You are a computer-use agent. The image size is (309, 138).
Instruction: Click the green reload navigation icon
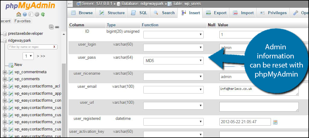(x=43, y=14)
